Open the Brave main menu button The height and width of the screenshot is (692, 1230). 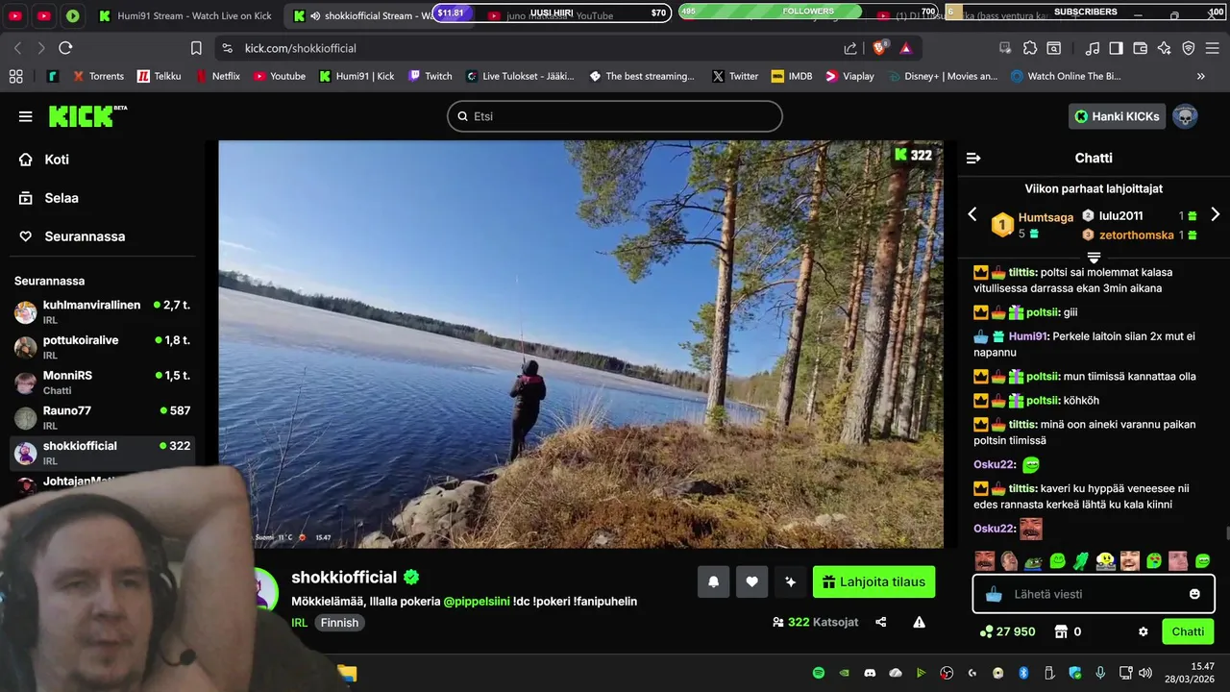1213,48
